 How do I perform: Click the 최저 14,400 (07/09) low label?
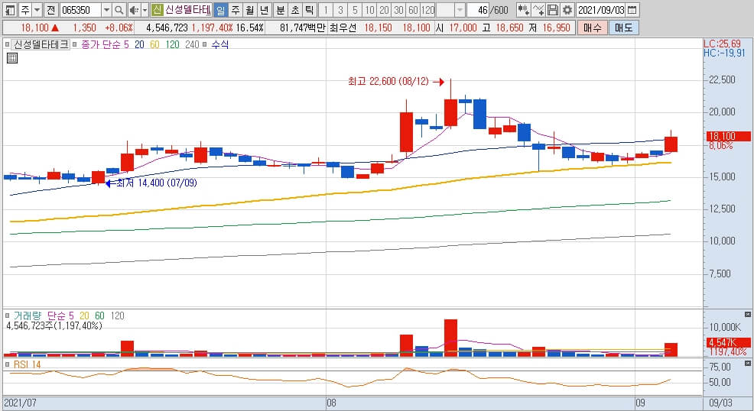[x=157, y=183]
